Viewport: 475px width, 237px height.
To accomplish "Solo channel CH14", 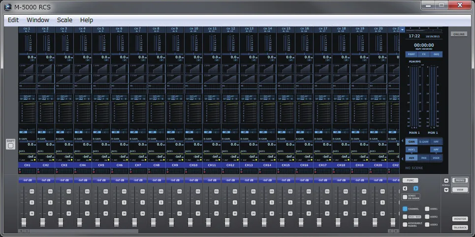I will click(272, 202).
